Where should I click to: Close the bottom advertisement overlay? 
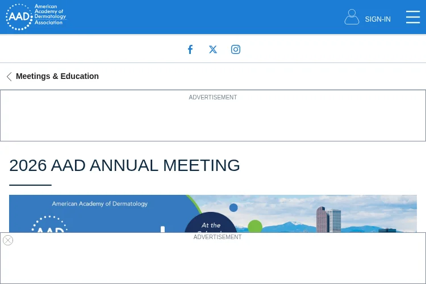point(8,240)
